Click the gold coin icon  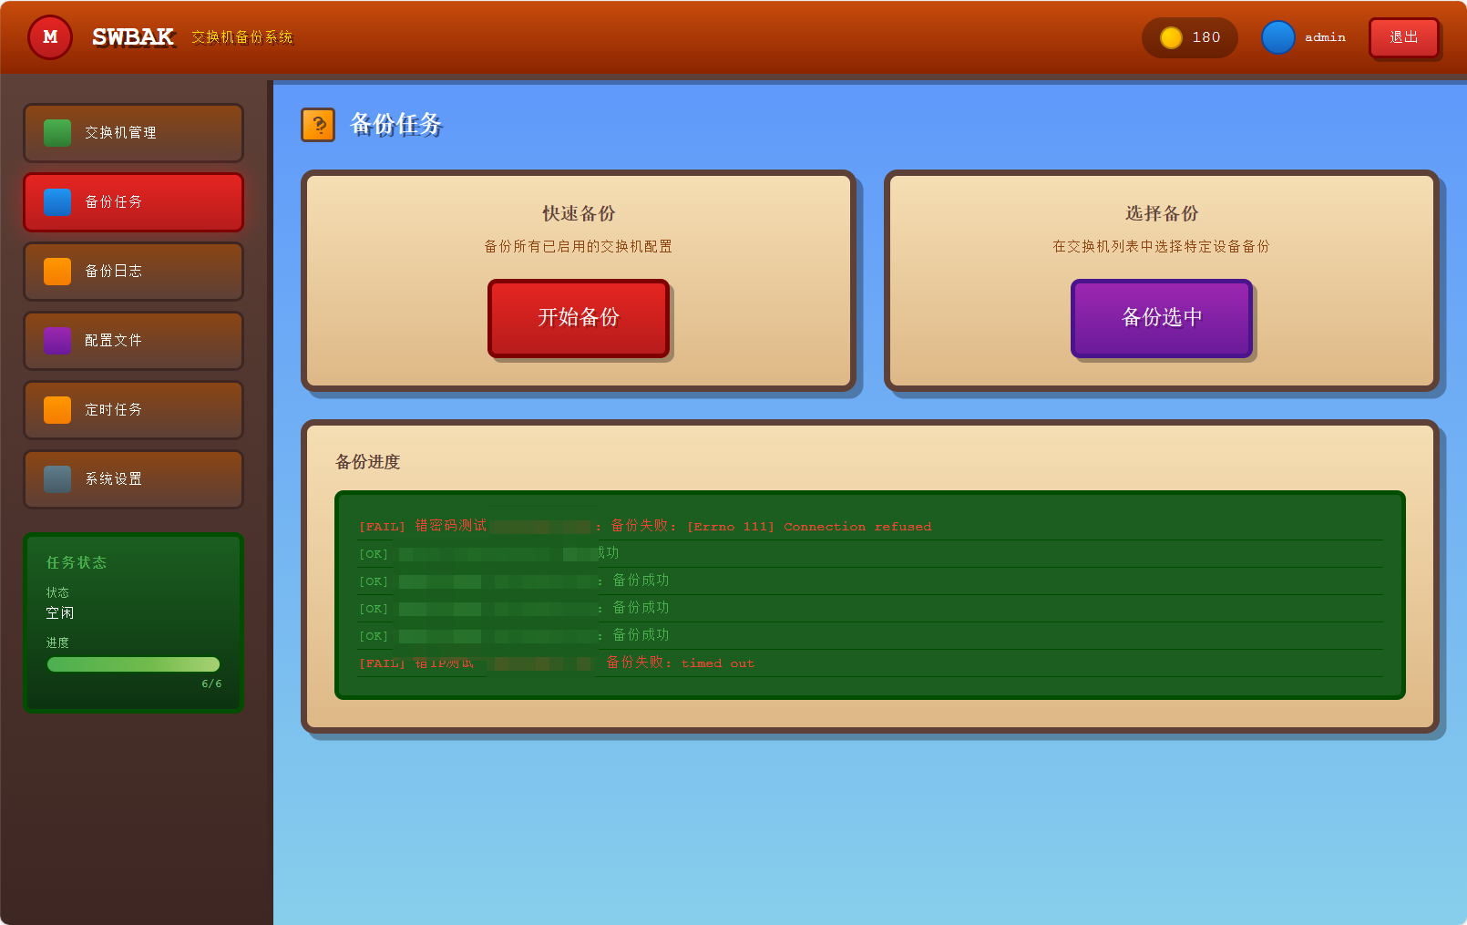pos(1171,37)
